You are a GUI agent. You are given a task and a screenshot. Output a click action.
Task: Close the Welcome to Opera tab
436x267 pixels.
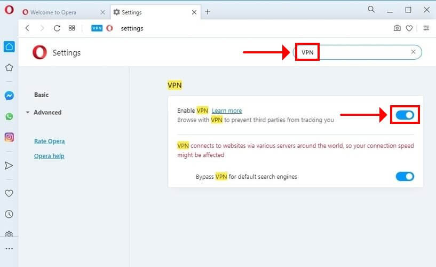(x=102, y=12)
